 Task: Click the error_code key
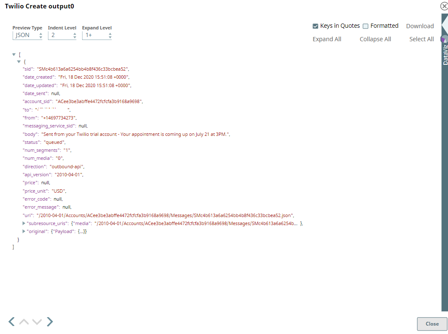[x=37, y=199]
